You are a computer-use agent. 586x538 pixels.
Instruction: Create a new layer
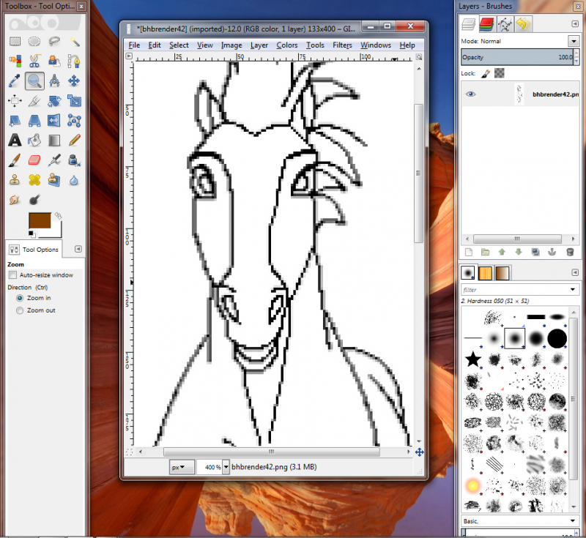point(469,252)
